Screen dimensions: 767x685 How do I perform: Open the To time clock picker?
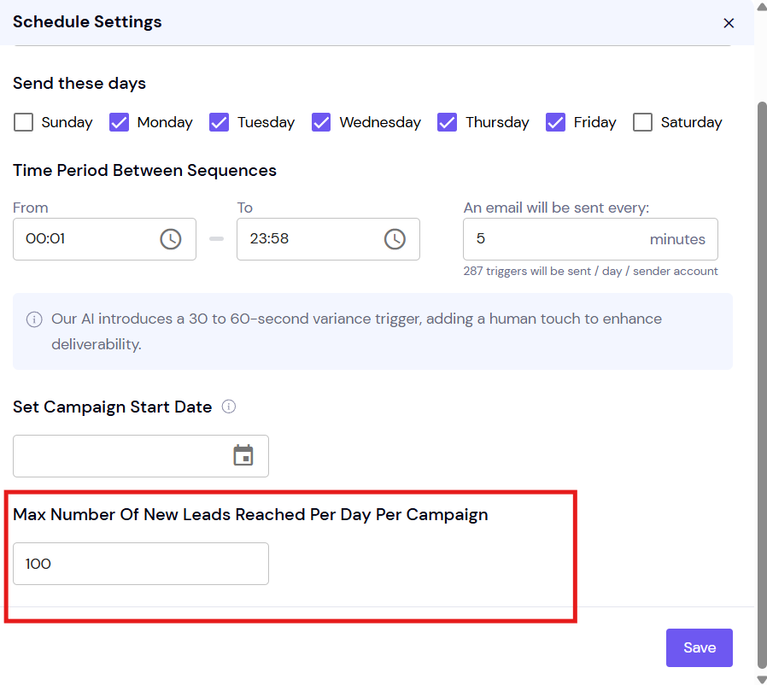395,239
